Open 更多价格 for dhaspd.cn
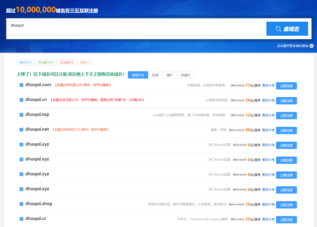This screenshot has height=227, width=317. pos(268,100)
